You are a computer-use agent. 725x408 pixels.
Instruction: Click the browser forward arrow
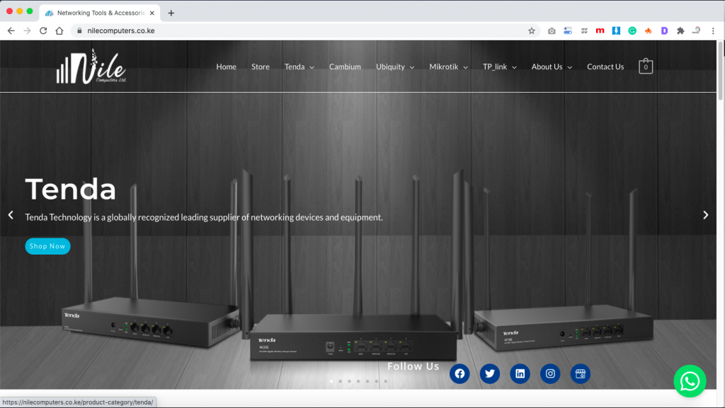[x=28, y=30]
